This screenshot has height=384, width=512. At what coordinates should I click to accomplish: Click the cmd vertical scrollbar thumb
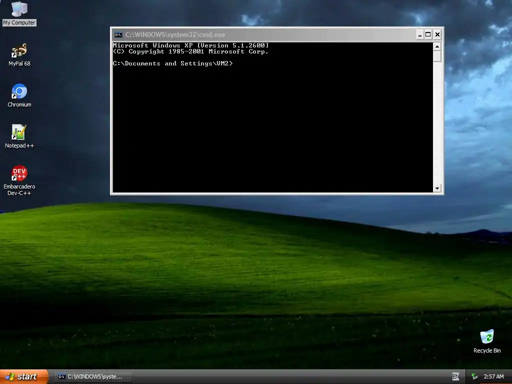pyautogui.click(x=437, y=56)
